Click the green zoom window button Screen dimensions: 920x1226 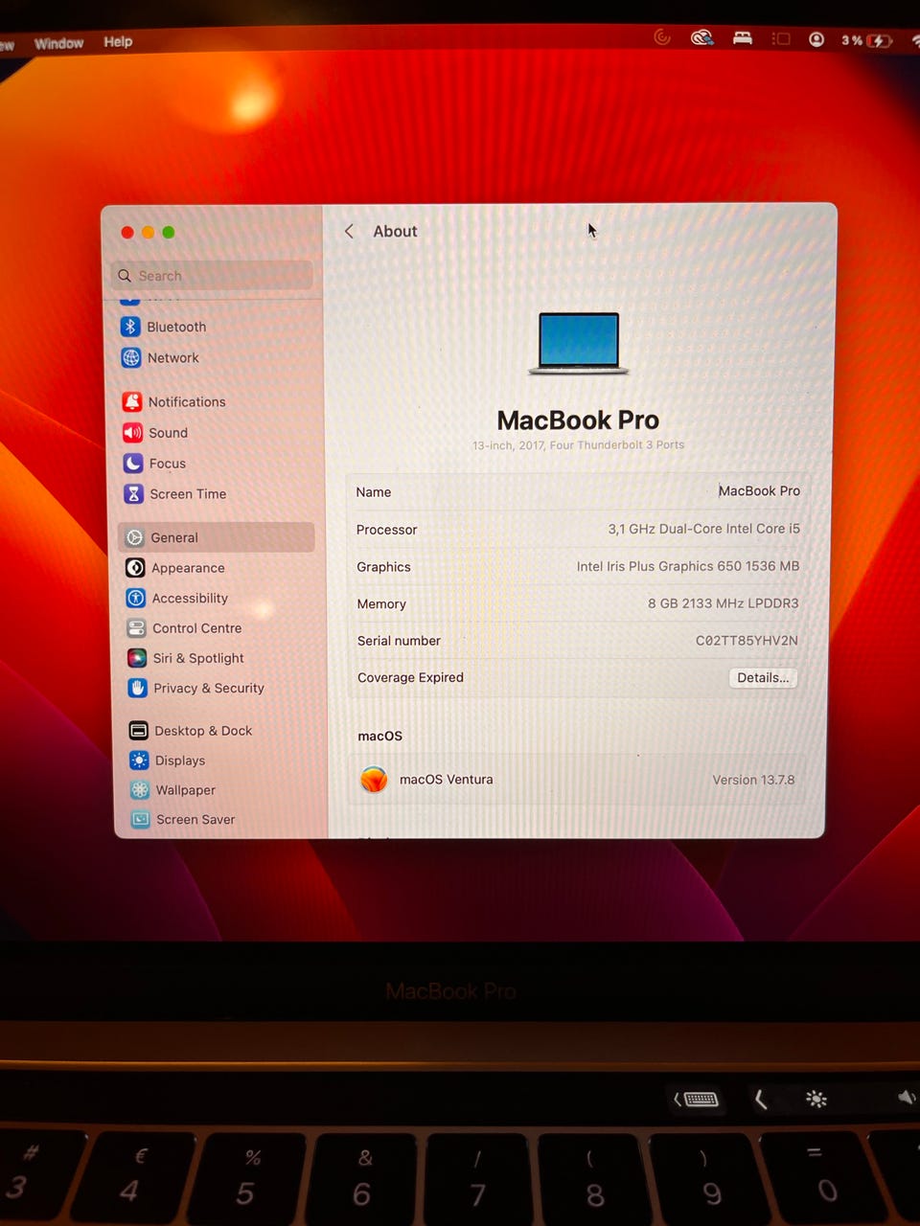[x=169, y=232]
